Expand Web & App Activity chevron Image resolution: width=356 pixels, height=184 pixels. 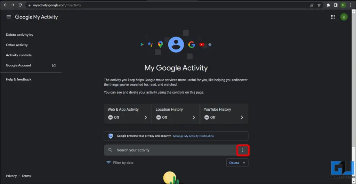click(x=146, y=118)
